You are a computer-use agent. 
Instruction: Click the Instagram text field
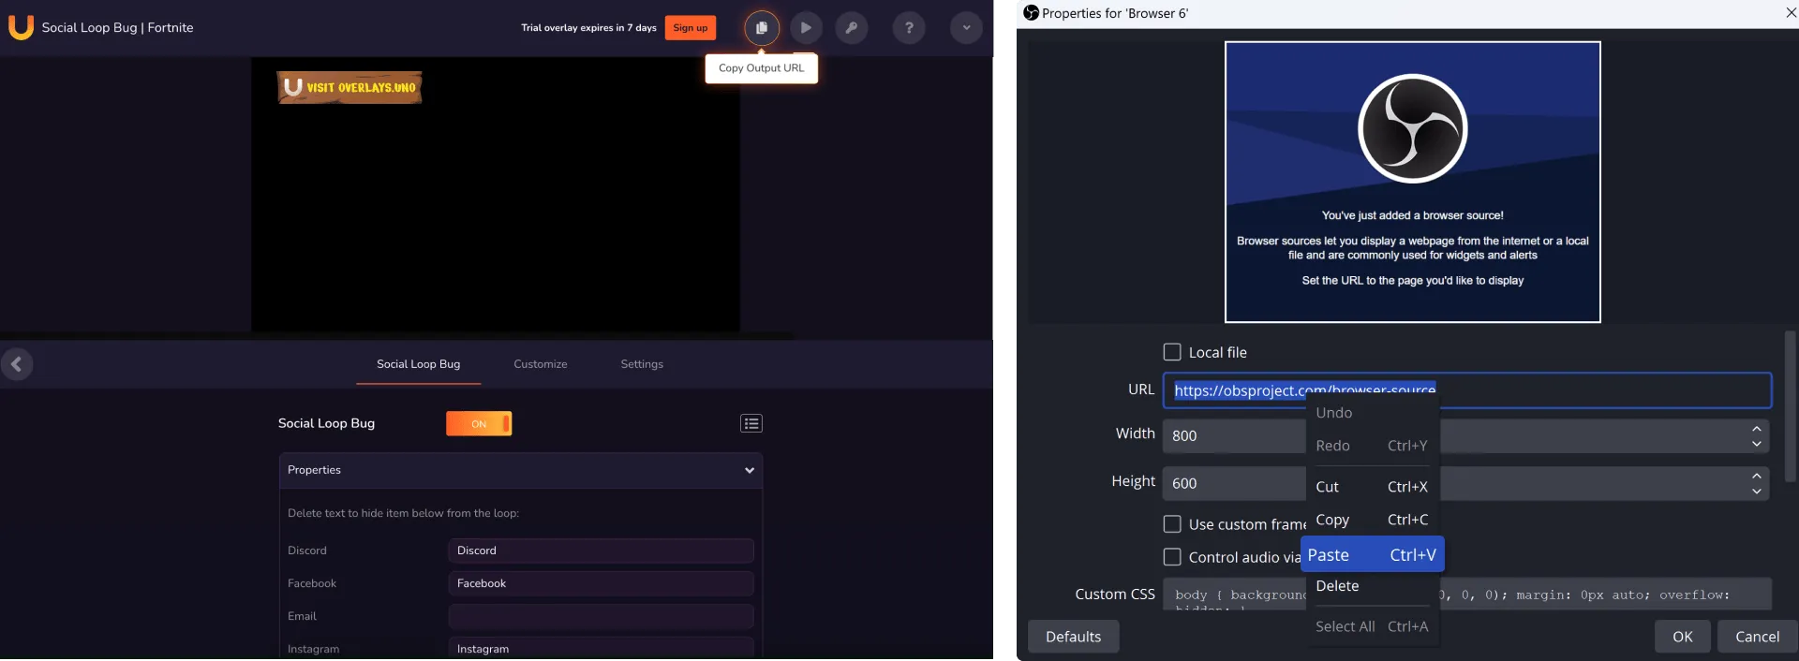pos(601,648)
